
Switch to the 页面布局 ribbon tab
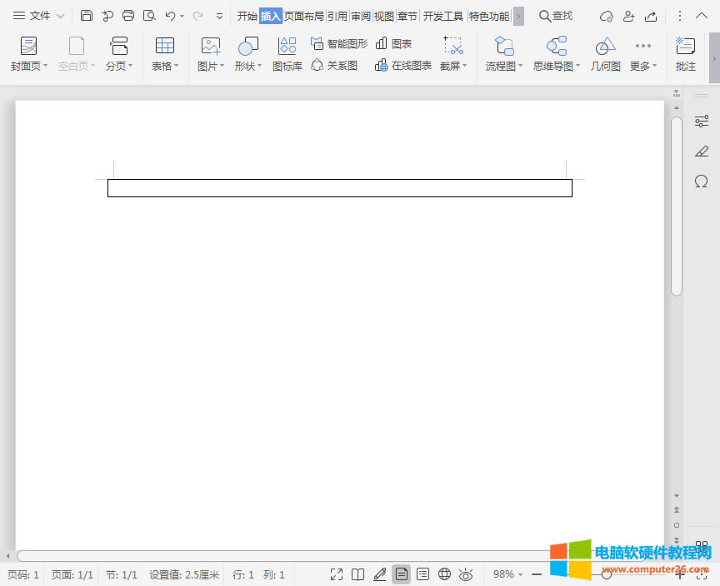click(x=302, y=14)
